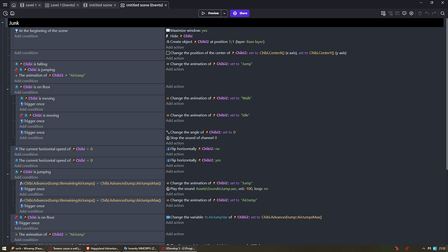Go to the Home start page
Image resolution: width=448 pixels, height=252 pixels.
pyautogui.click(x=14, y=5)
